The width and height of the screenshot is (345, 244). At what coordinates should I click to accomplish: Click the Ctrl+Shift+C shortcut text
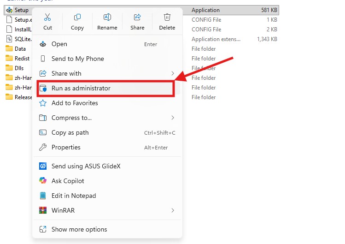coord(160,133)
